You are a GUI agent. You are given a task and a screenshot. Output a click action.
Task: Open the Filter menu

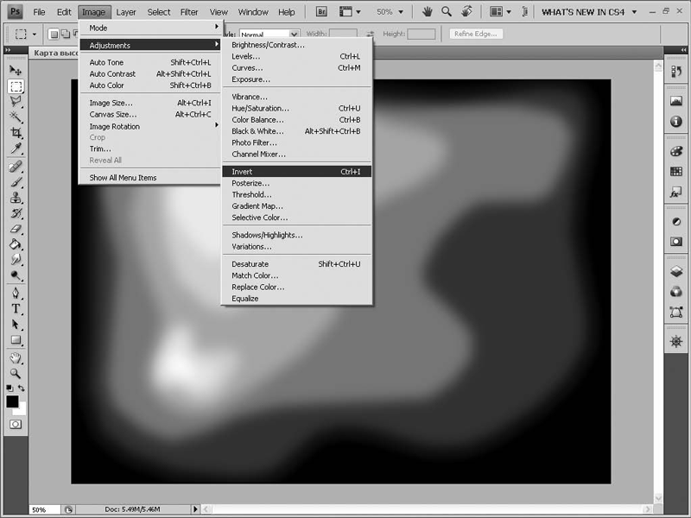coord(189,12)
